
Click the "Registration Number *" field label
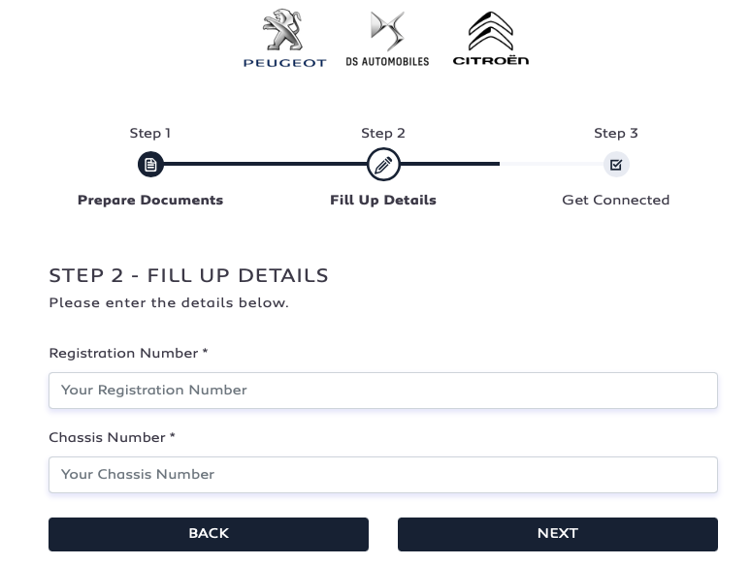tap(128, 354)
